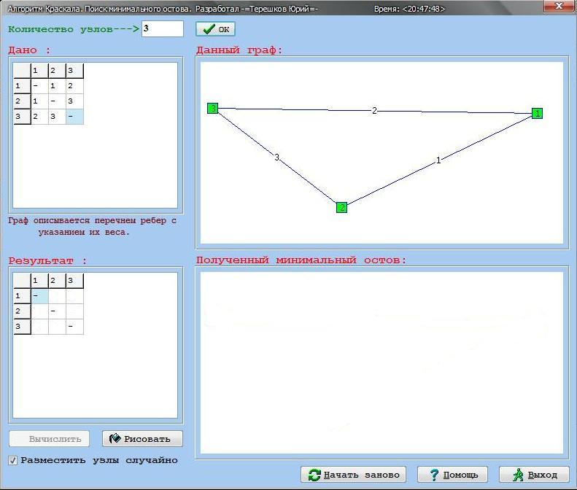The width and height of the screenshot is (577, 490).
Task: Select Дано table cell row 2 column 3
Action: point(74,101)
